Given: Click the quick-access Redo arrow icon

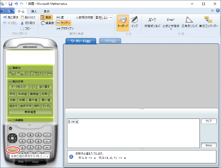Looking at the screenshot, I should click(22, 4).
